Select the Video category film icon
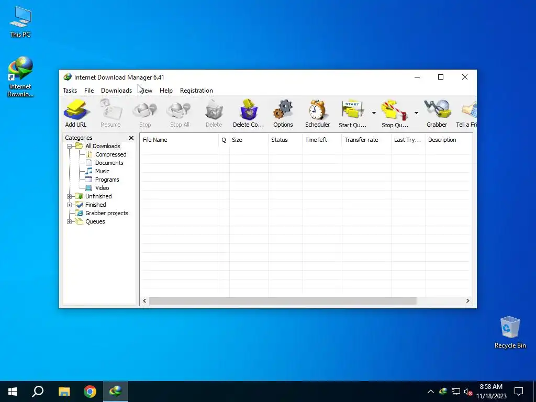 [88, 188]
